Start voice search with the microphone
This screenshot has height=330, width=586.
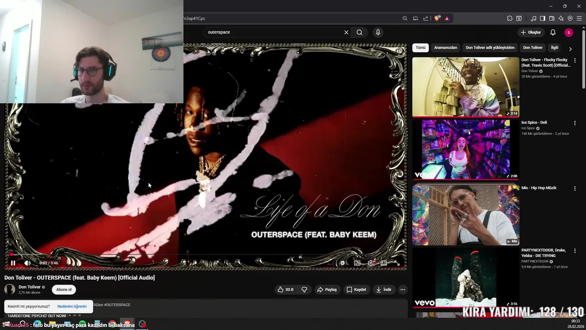point(378,32)
